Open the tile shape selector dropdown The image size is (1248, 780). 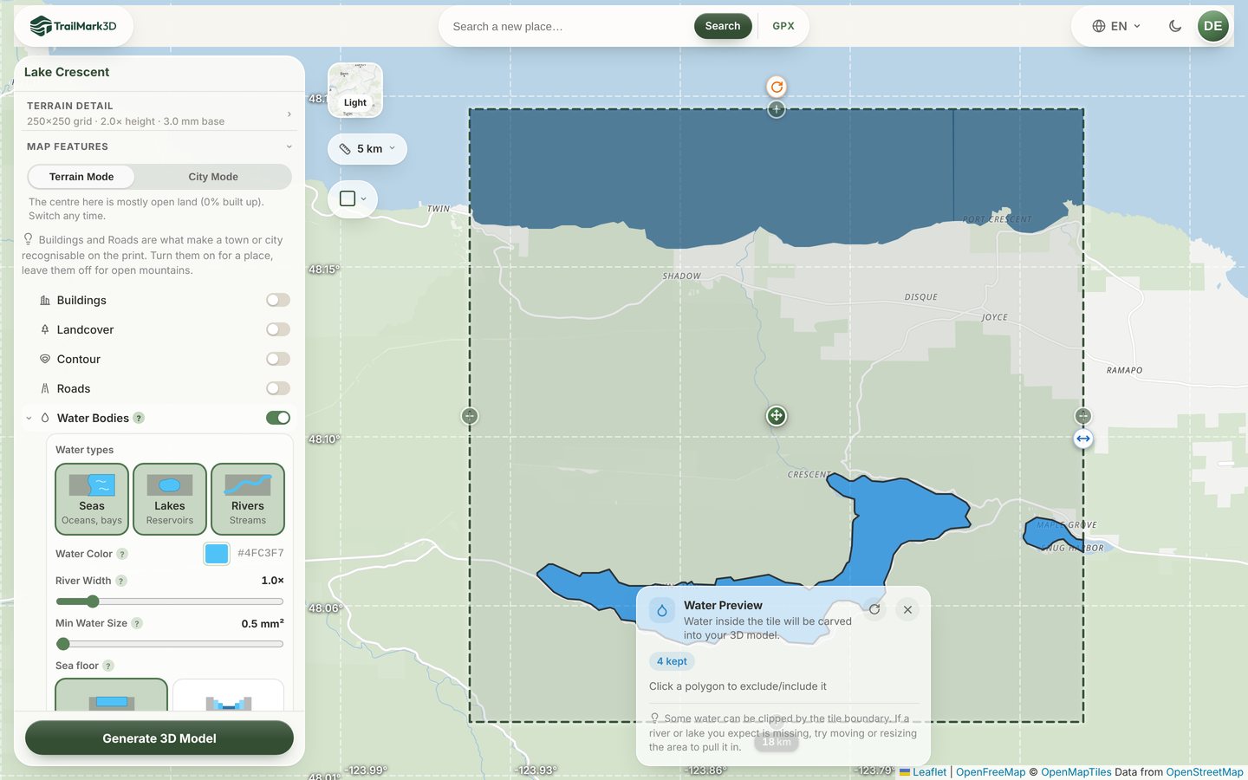(x=353, y=199)
